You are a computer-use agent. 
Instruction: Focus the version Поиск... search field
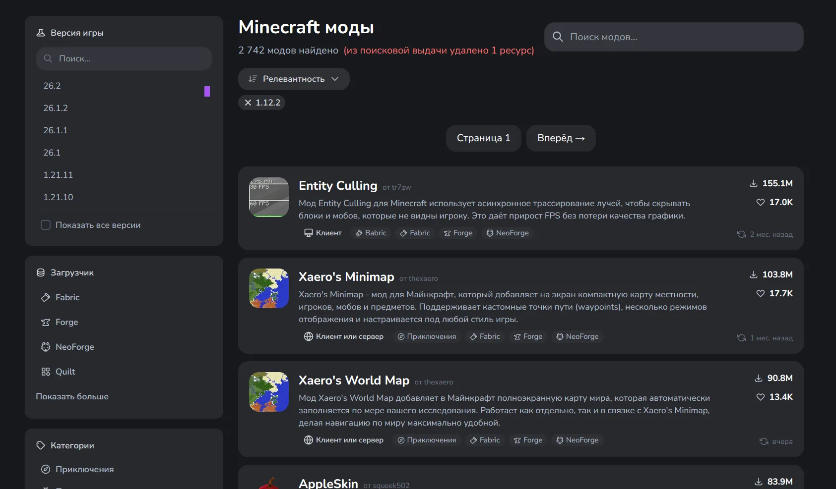(124, 58)
